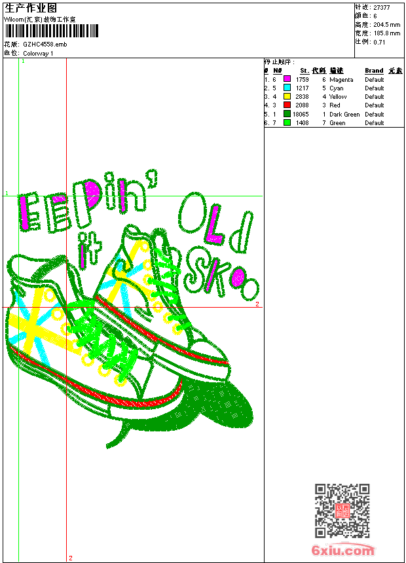Select the bright Green swatch in row 6
The image size is (406, 563).
287,122
